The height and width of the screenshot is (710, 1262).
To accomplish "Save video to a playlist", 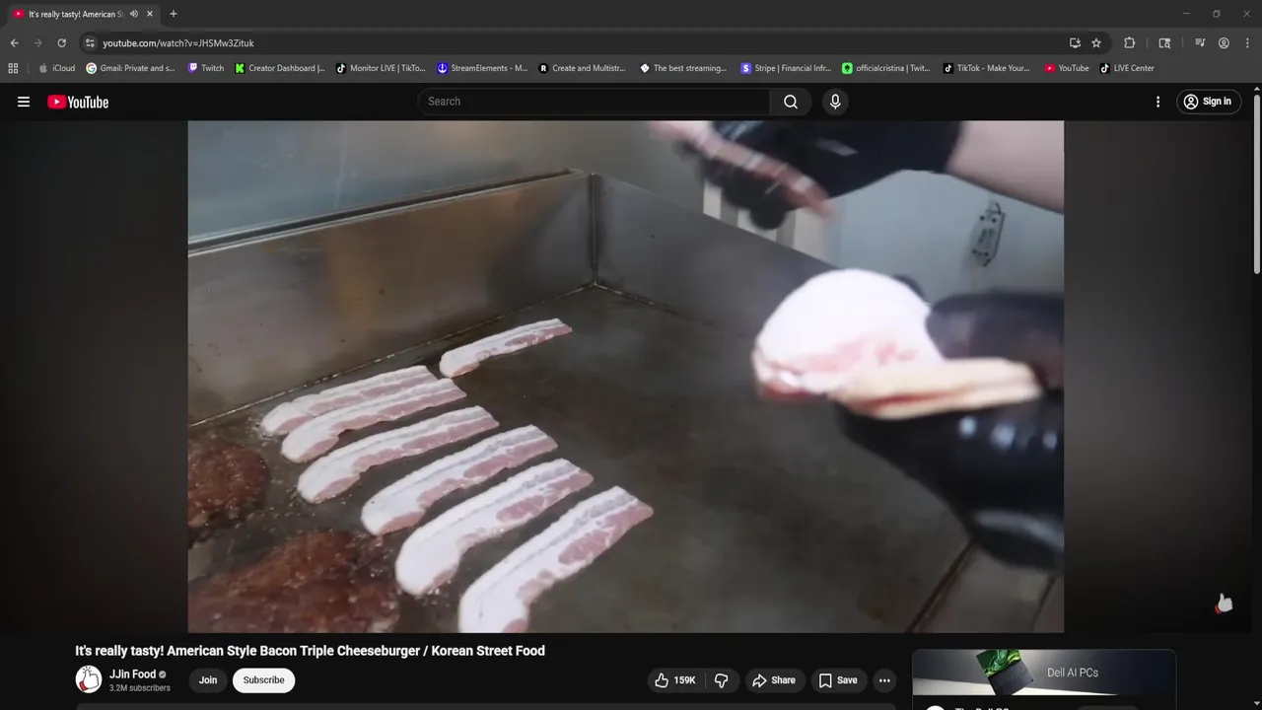I will 838,680.
